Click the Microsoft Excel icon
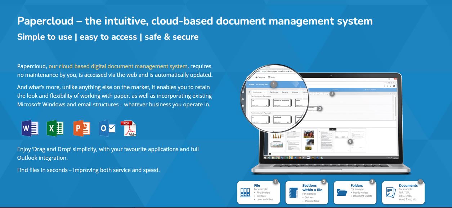Viewport: 452px width, 208px height. point(55,128)
